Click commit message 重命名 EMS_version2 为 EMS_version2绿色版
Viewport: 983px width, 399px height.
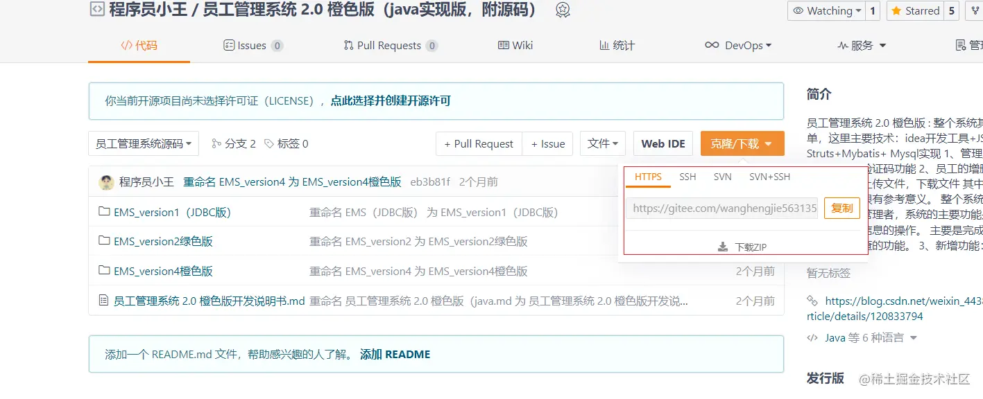(x=418, y=241)
